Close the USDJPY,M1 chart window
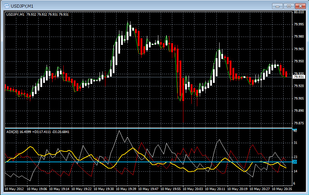The height and width of the screenshot is (195, 309). pyautogui.click(x=300, y=6)
